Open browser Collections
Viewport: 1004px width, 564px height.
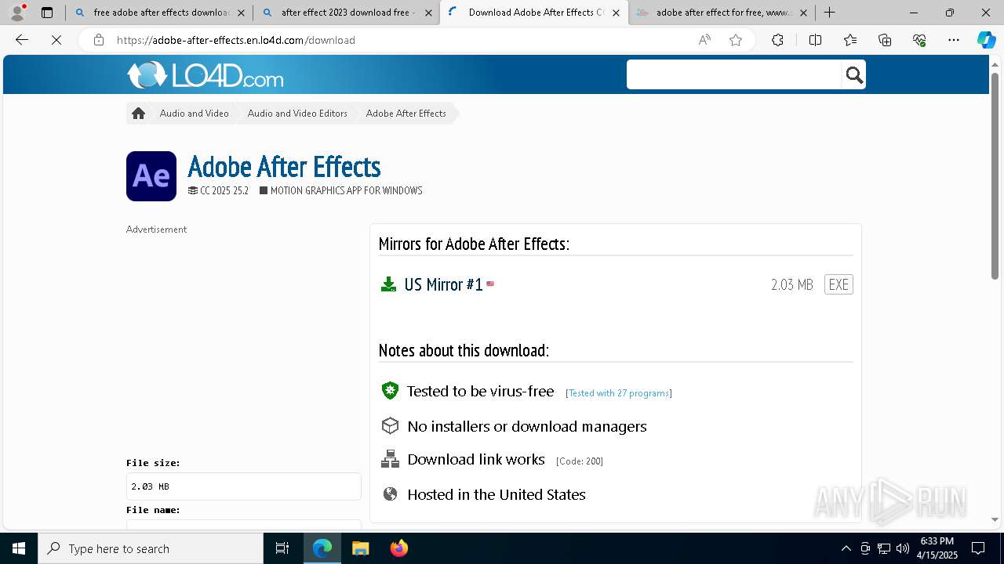[885, 40]
